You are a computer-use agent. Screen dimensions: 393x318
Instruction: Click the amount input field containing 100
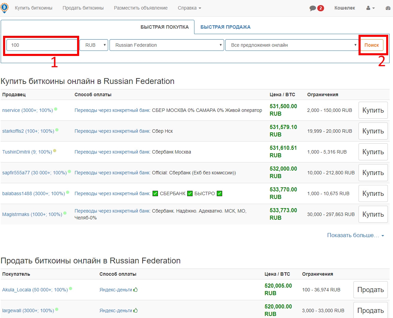pyautogui.click(x=42, y=45)
